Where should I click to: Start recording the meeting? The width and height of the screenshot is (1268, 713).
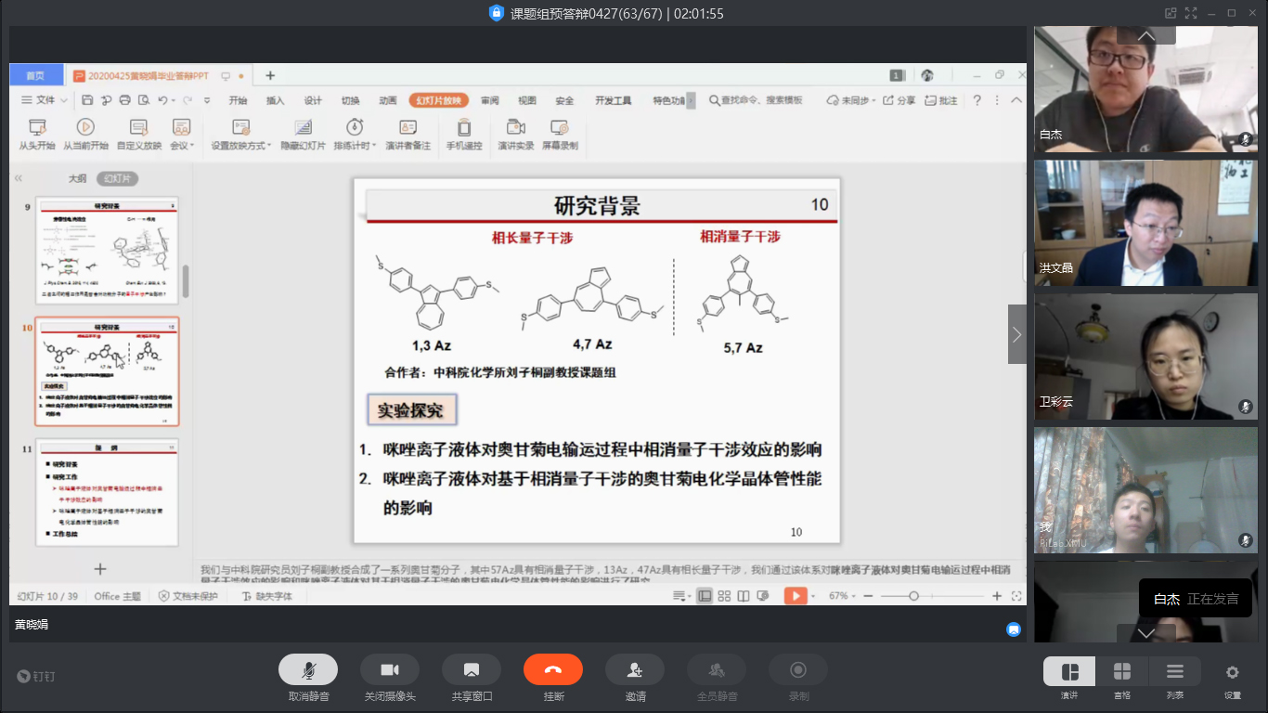(797, 669)
